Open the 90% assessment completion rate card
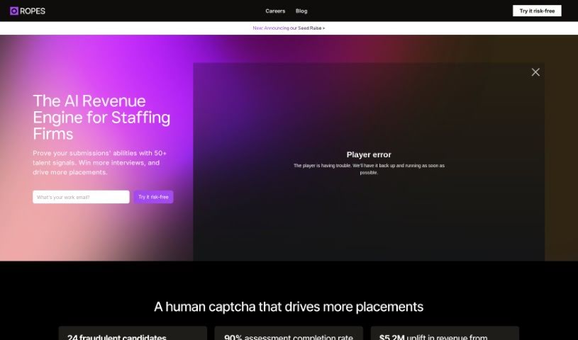 click(x=289, y=334)
